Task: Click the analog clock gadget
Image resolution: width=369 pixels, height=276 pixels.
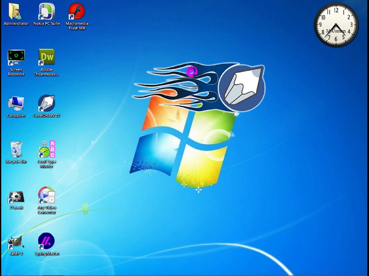Action: (x=336, y=25)
